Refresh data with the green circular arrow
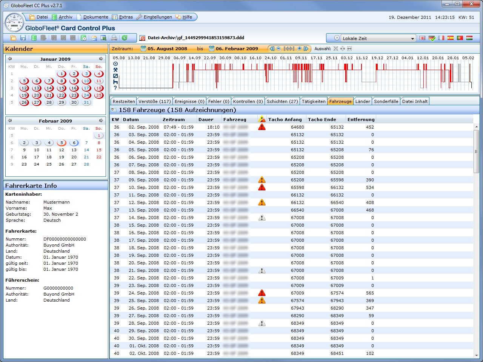The height and width of the screenshot is (362, 483). 124,38
